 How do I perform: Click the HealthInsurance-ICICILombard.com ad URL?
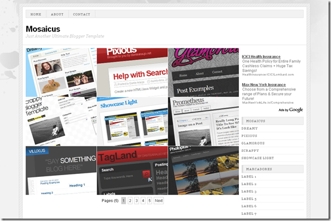click(268, 74)
